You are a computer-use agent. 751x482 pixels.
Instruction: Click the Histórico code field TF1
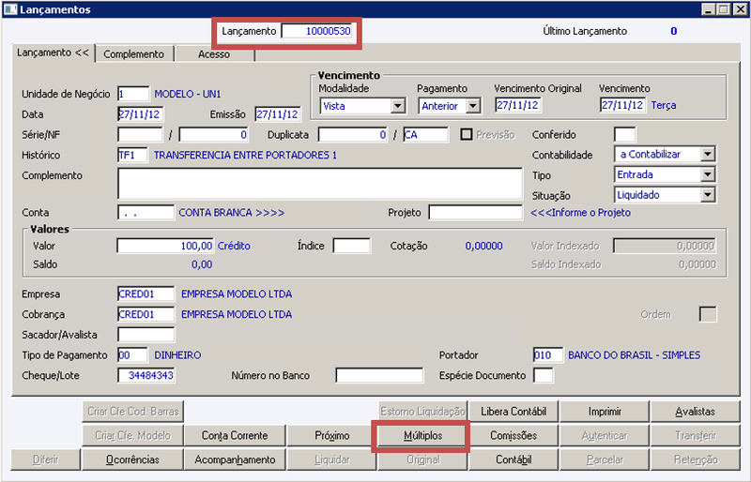[x=132, y=155]
